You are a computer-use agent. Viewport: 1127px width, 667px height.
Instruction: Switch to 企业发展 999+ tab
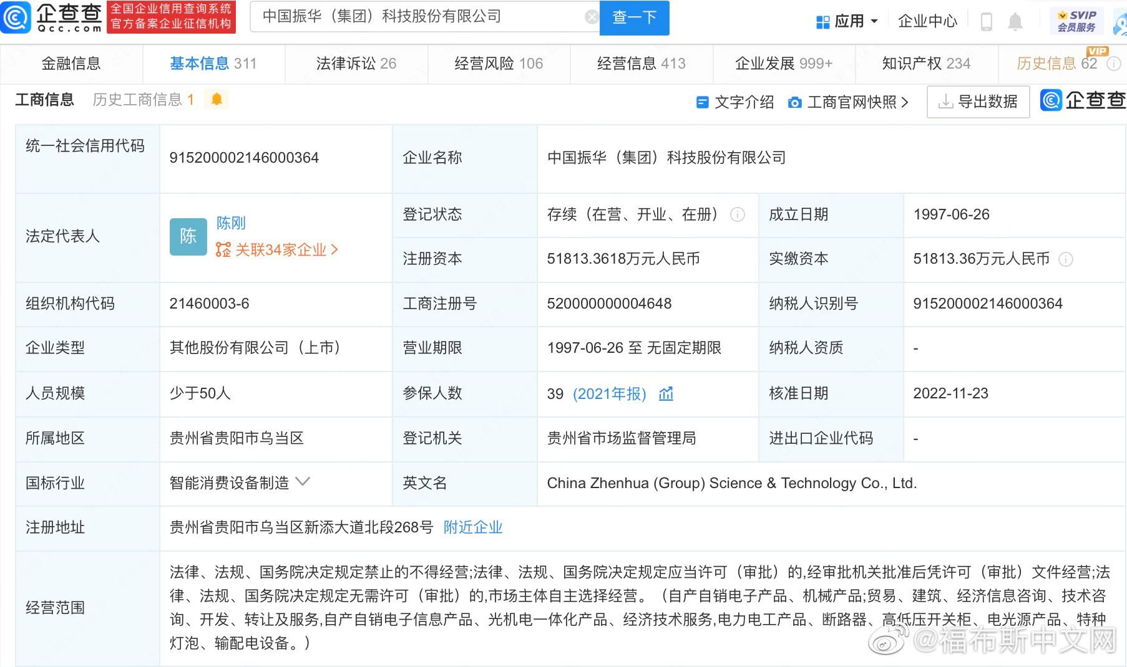point(784,63)
